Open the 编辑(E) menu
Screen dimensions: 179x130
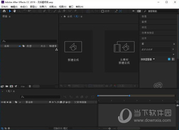(14, 7)
